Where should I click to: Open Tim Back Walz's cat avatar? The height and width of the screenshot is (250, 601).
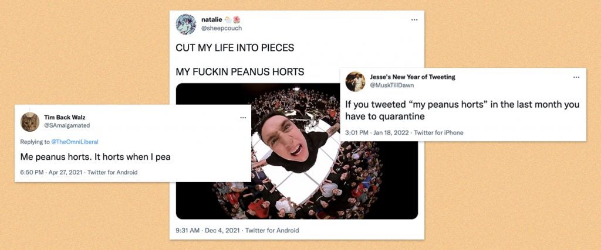(30, 122)
